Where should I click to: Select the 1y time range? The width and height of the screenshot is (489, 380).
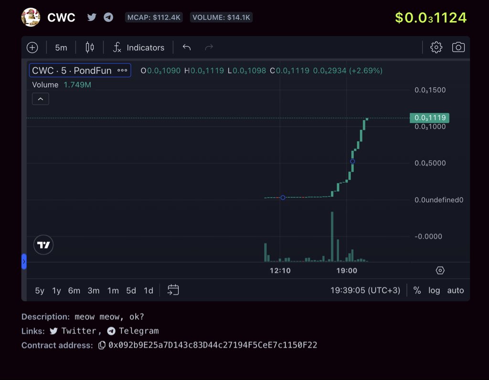tap(56, 291)
